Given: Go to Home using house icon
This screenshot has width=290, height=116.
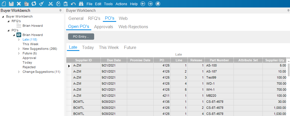Looking at the screenshot, I should (158, 4).
